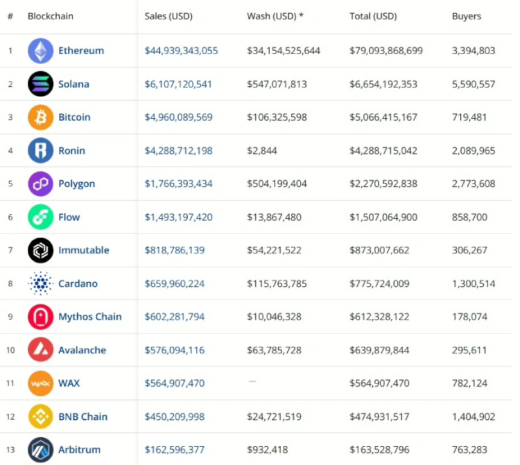Click the yellow BNB Chain logo icon
This screenshot has height=465, width=520.
click(x=40, y=416)
